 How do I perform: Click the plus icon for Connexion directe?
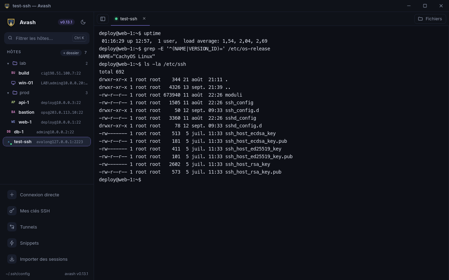pyautogui.click(x=12, y=195)
